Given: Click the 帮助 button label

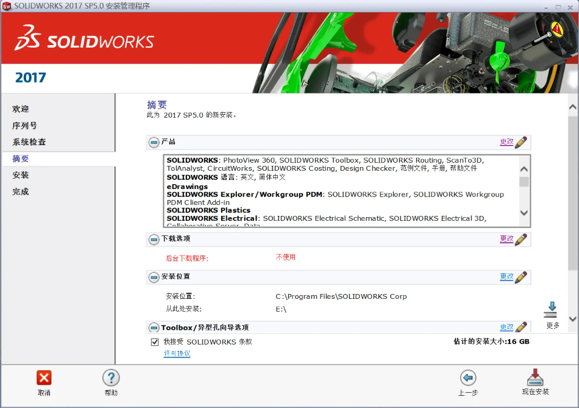Looking at the screenshot, I should pos(111,393).
